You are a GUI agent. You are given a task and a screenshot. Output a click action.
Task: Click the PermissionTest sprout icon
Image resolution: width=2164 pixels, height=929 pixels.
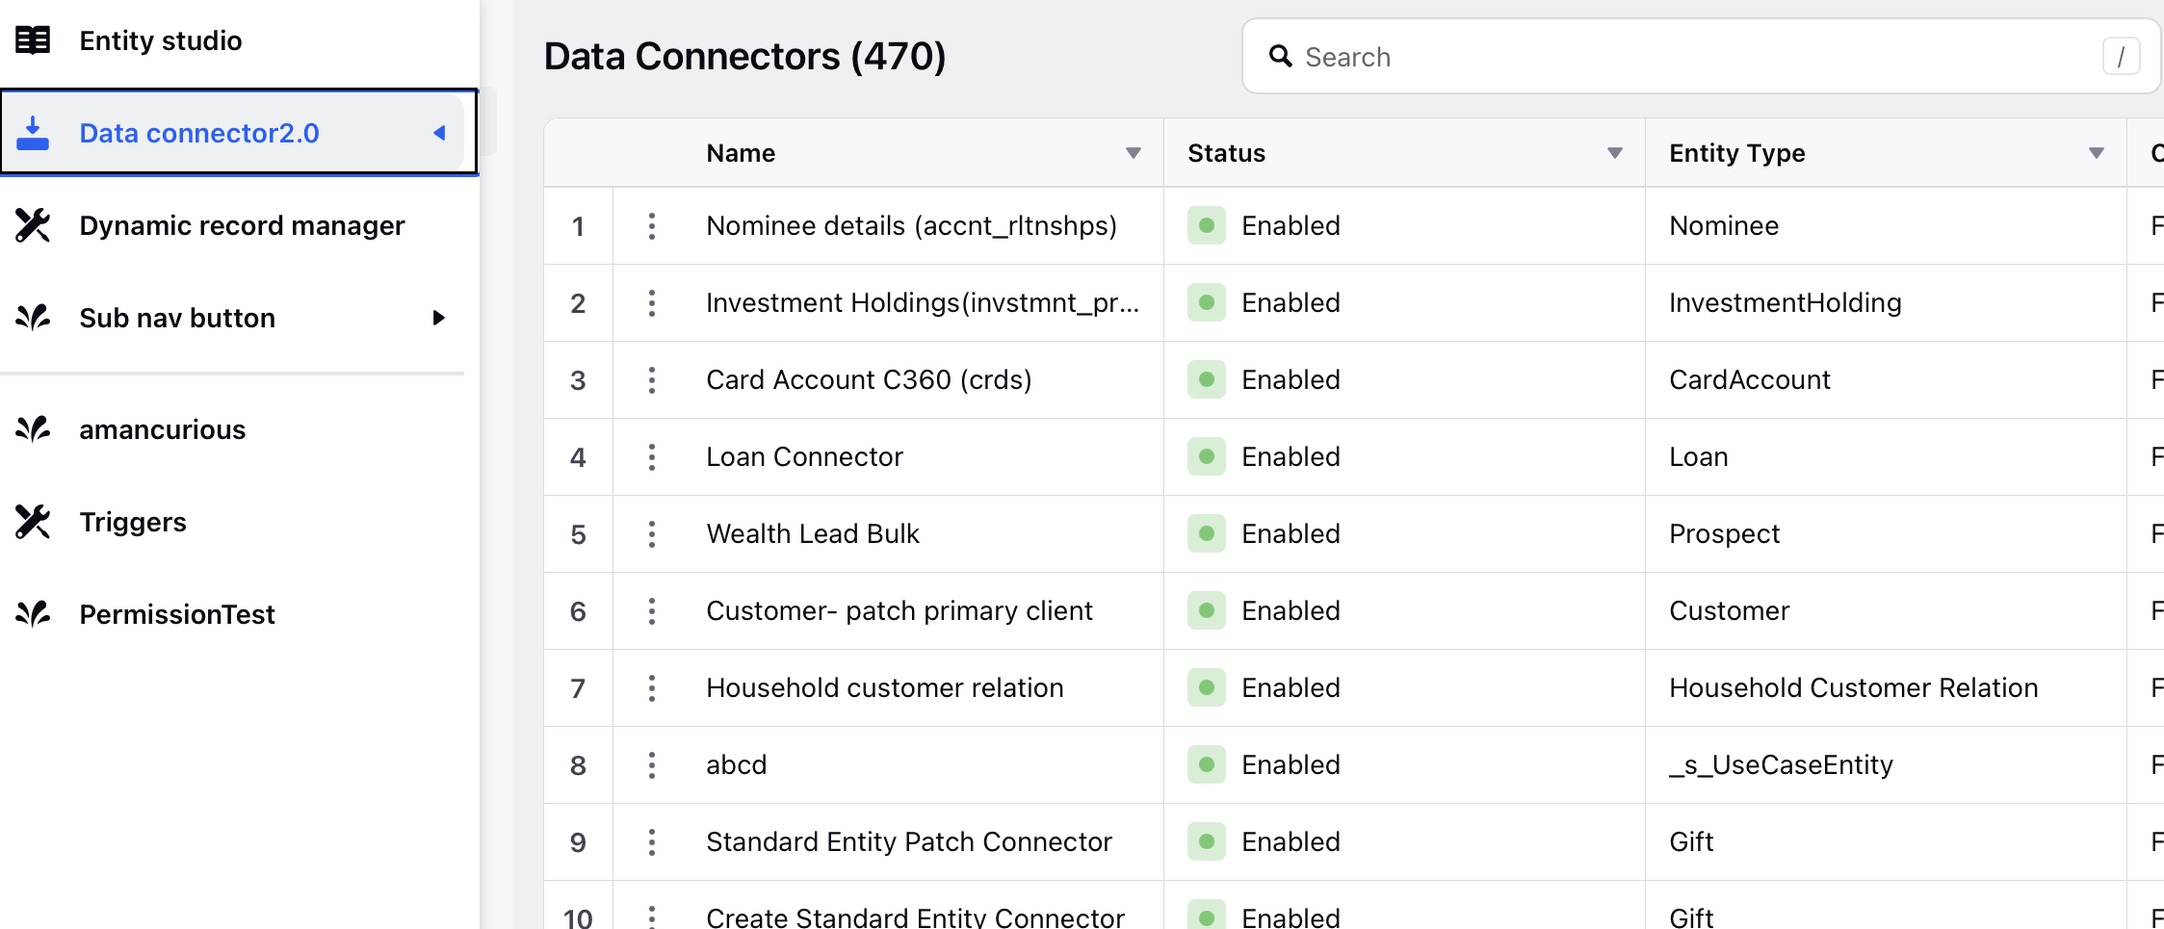coord(33,614)
